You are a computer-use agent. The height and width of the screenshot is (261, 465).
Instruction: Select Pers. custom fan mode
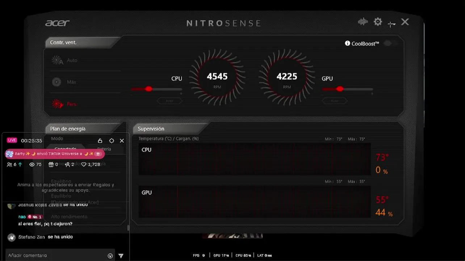pyautogui.click(x=64, y=104)
